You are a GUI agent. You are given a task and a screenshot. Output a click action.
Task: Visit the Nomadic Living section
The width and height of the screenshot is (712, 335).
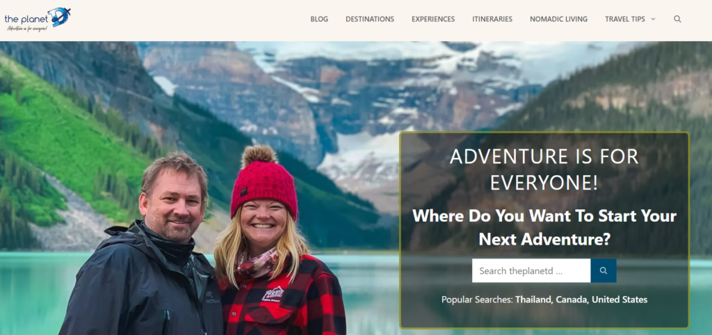point(558,19)
